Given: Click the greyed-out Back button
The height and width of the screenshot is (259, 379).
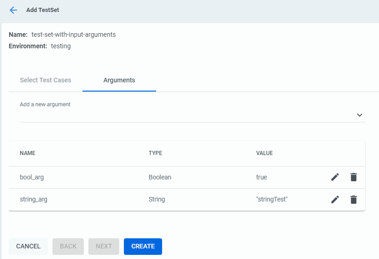Looking at the screenshot, I should point(68,246).
